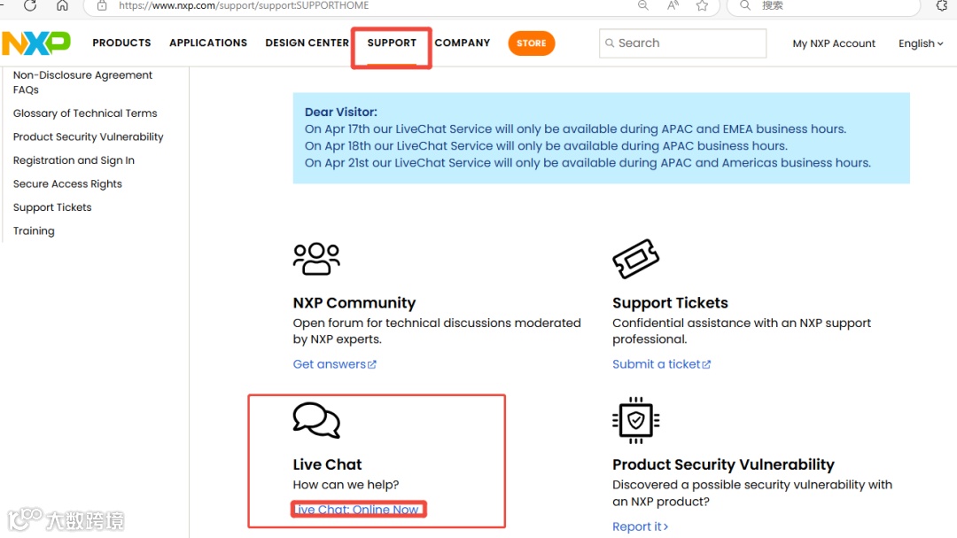This screenshot has height=538, width=957.
Task: Click the Support Tickets card heading
Action: (x=670, y=303)
